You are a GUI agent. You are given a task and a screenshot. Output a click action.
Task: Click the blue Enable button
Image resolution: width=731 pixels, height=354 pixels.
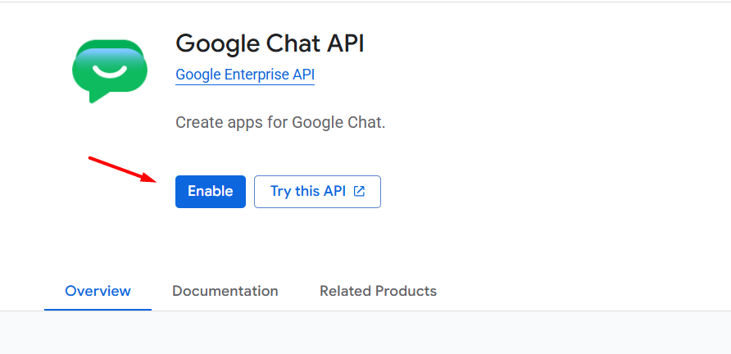pos(211,192)
